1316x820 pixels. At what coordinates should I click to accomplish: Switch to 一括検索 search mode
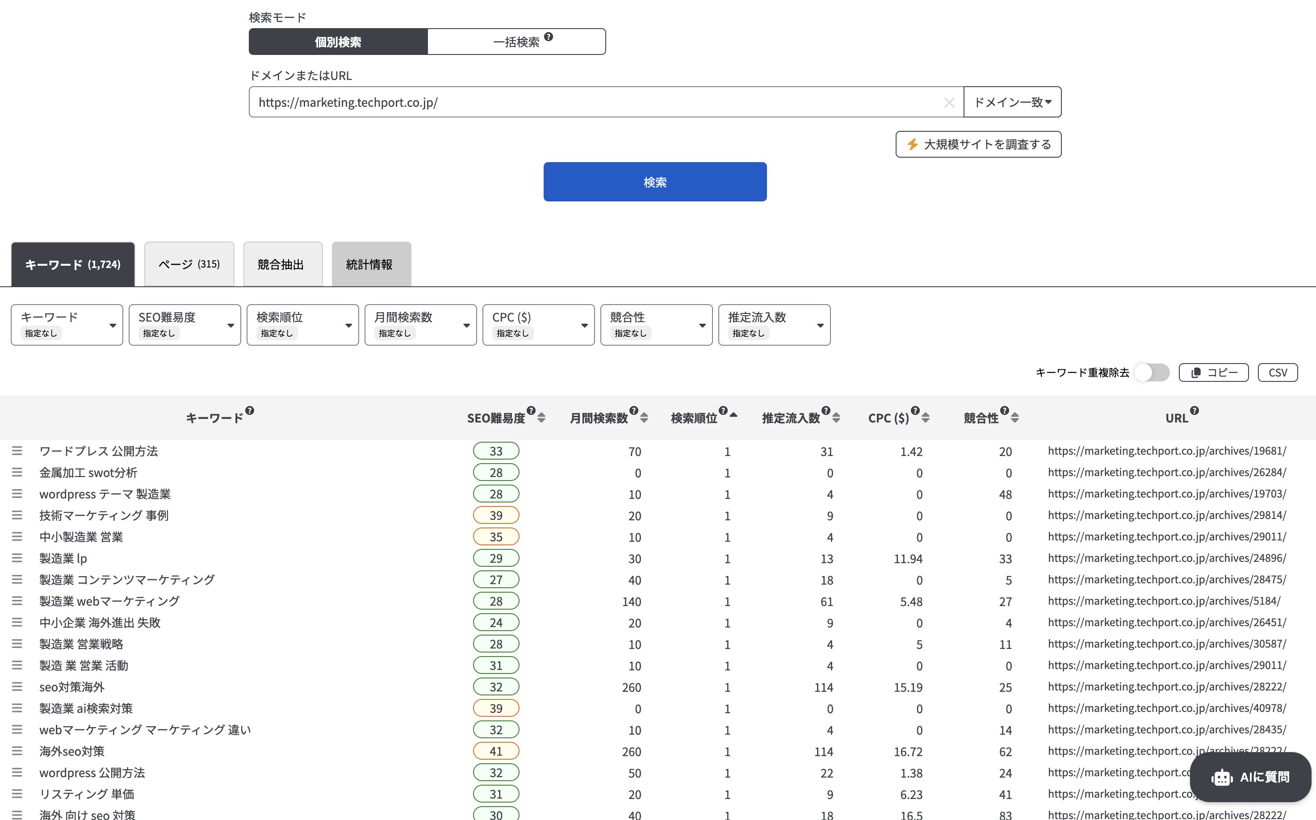point(516,42)
